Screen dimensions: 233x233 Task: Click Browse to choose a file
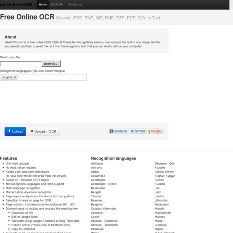pyautogui.click(x=51, y=64)
